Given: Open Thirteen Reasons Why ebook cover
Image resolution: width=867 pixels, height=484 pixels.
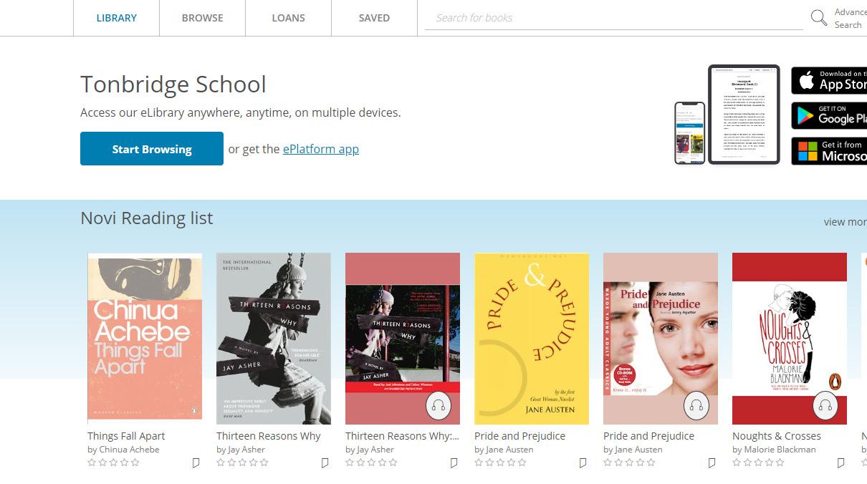Looking at the screenshot, I should [x=274, y=339].
